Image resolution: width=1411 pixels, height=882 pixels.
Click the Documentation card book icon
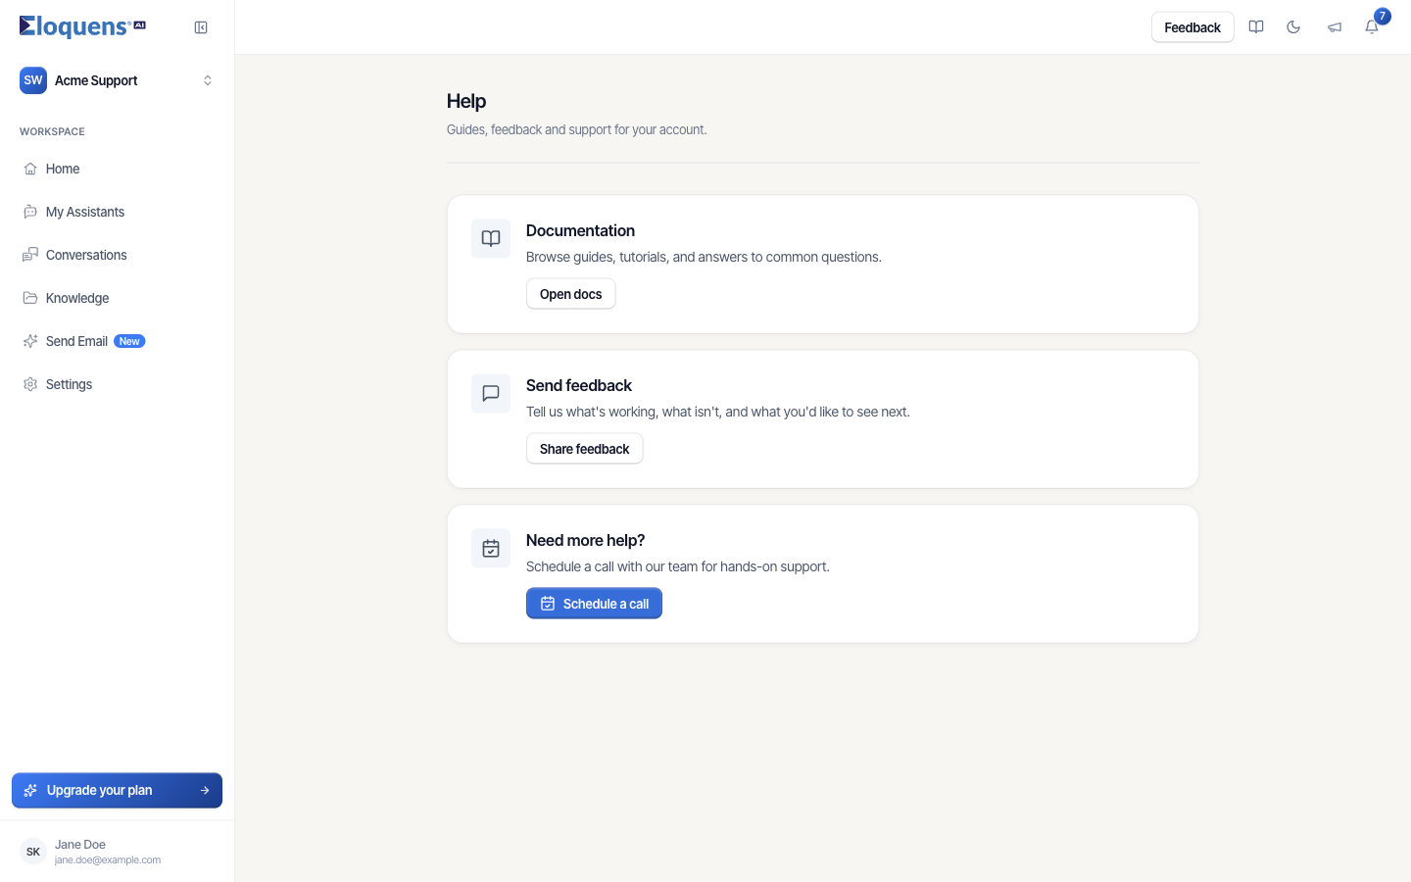pyautogui.click(x=491, y=239)
